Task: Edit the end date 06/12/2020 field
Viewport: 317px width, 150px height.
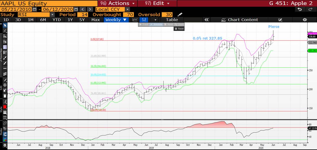Action: click(x=58, y=9)
